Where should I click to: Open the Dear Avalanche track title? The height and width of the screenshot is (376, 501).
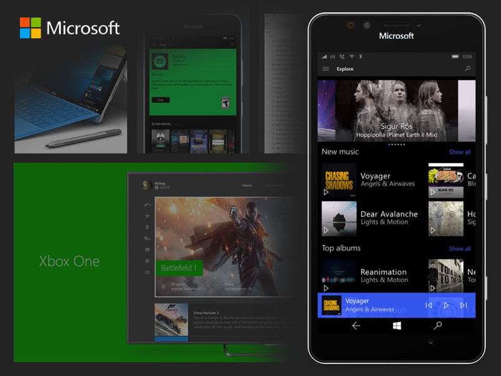coord(389,214)
